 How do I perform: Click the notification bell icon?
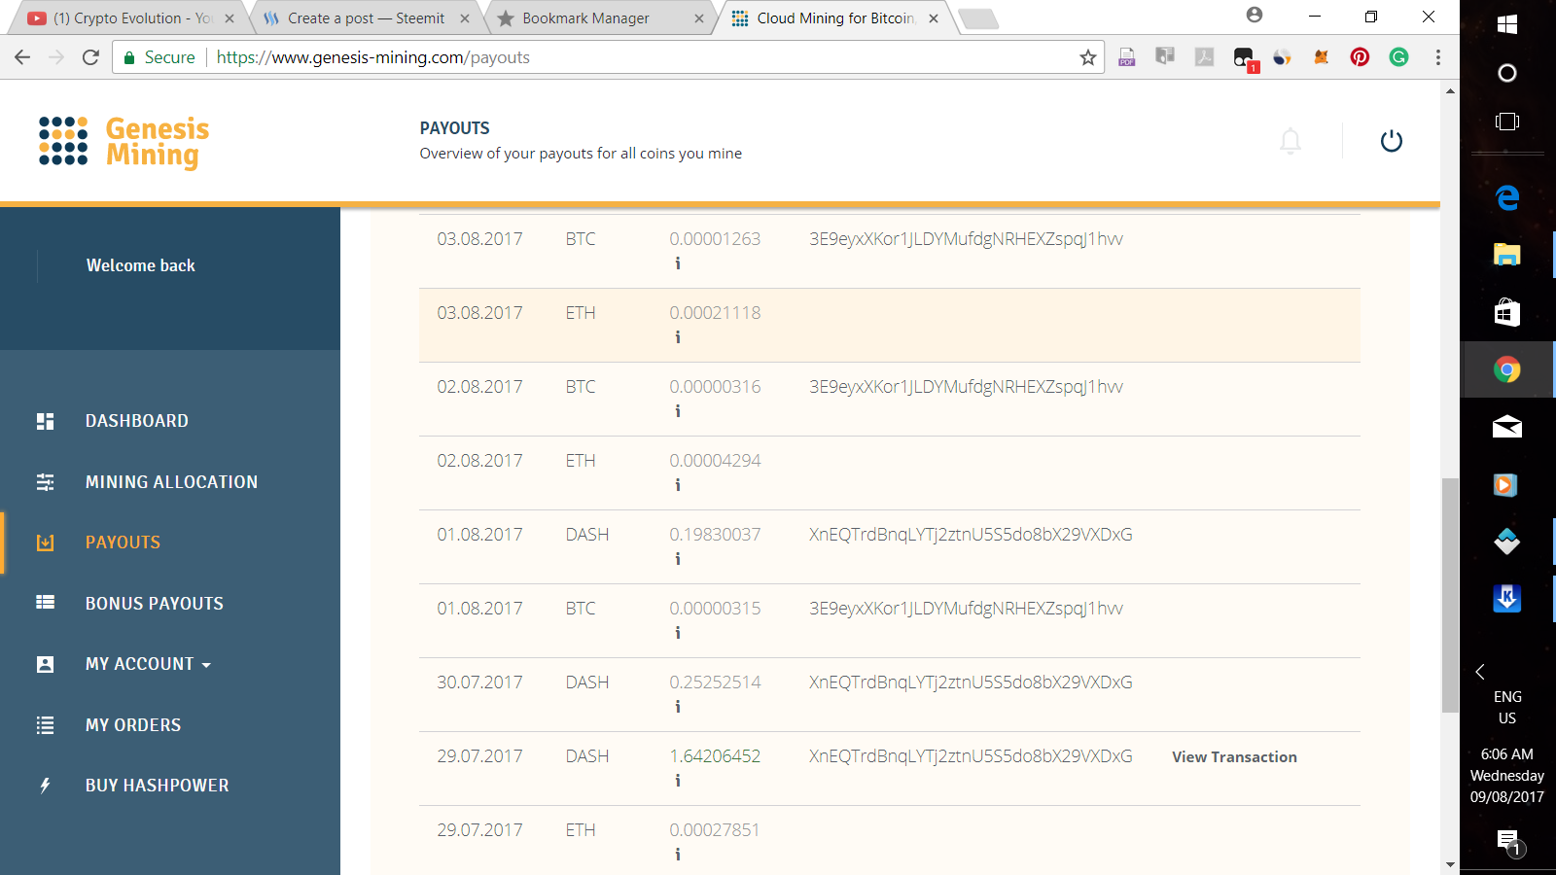[1291, 142]
